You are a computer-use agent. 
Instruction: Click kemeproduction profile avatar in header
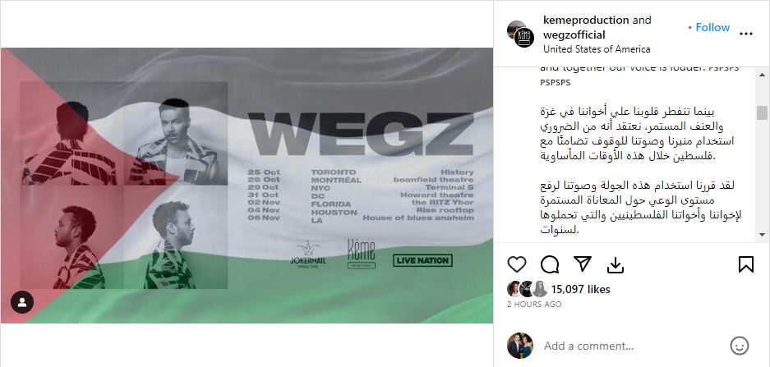point(520,34)
